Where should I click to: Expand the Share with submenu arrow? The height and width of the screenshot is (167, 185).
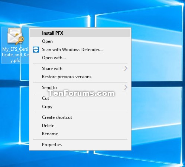click(126, 69)
